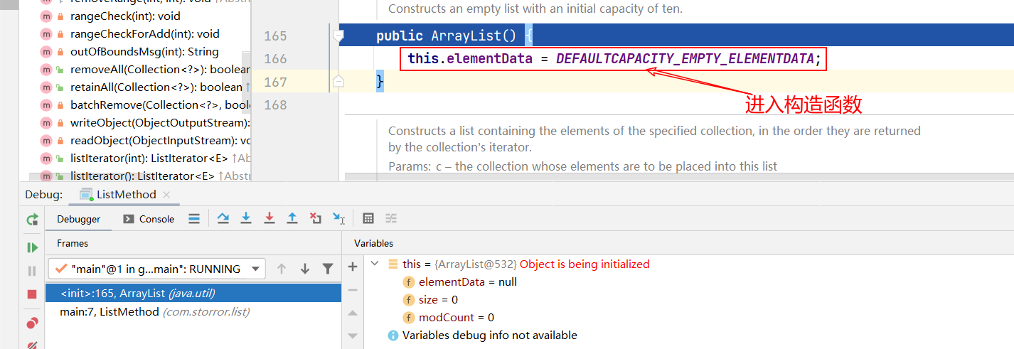Resume the program with the green button
The width and height of the screenshot is (1014, 349).
(32, 247)
